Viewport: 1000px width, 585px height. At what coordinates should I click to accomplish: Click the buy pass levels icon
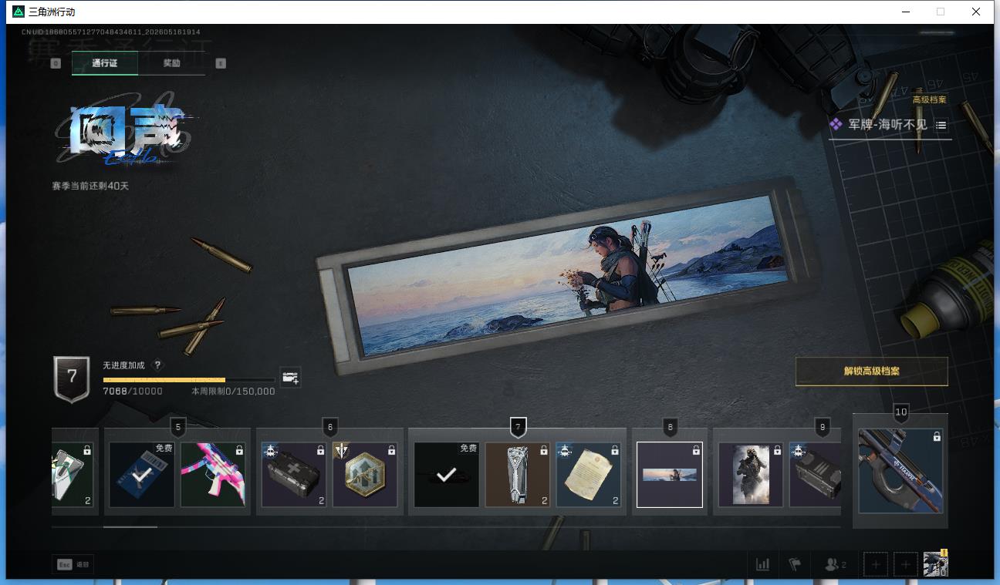click(290, 378)
